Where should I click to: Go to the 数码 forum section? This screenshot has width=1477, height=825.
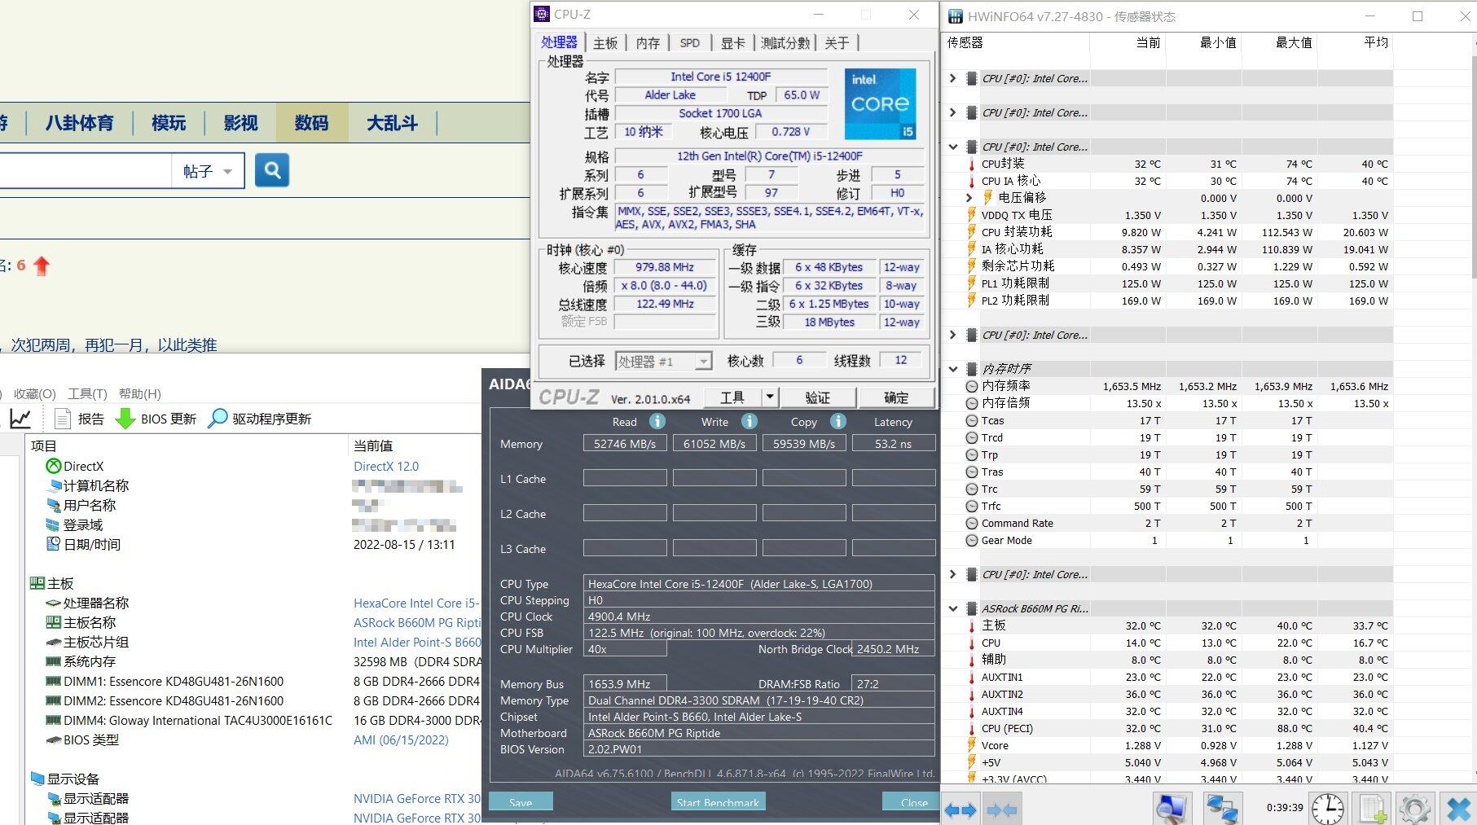pyautogui.click(x=312, y=123)
